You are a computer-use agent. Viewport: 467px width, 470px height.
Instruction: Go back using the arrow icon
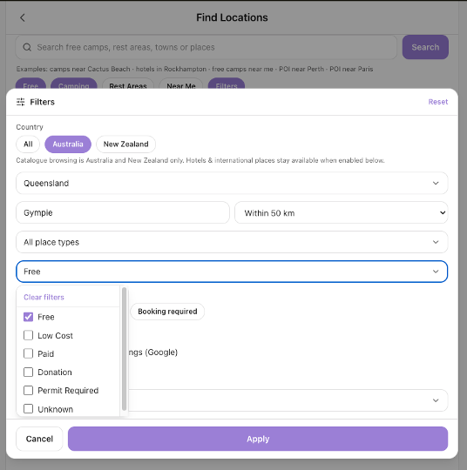tap(23, 17)
